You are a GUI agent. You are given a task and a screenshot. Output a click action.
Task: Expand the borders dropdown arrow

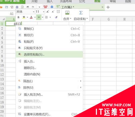point(50,17)
